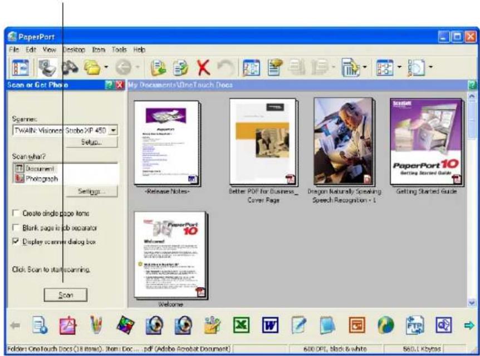The height and width of the screenshot is (356, 480).
Task: Click the green-blue globe icon in the Send To bar
Action: [x=386, y=325]
